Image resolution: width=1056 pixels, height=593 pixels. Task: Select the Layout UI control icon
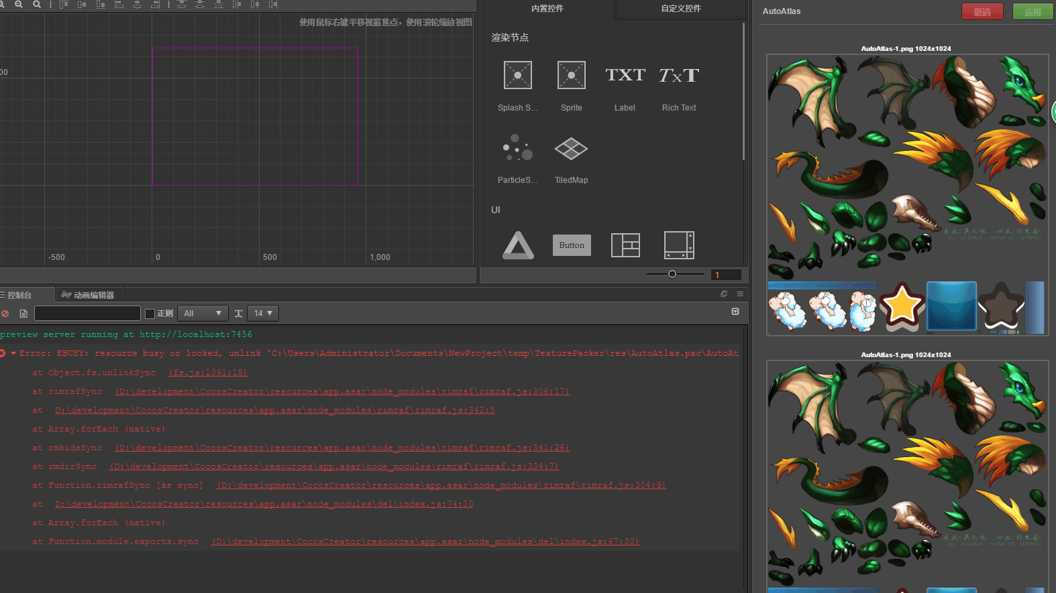pyautogui.click(x=625, y=245)
